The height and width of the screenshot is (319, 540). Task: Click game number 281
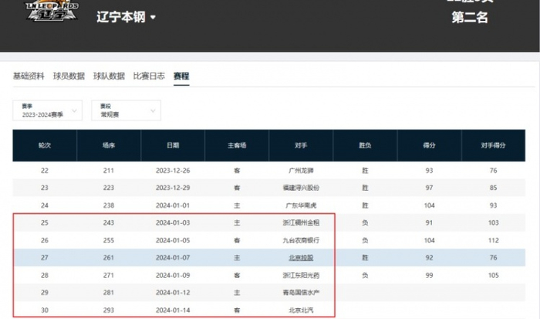(x=109, y=293)
